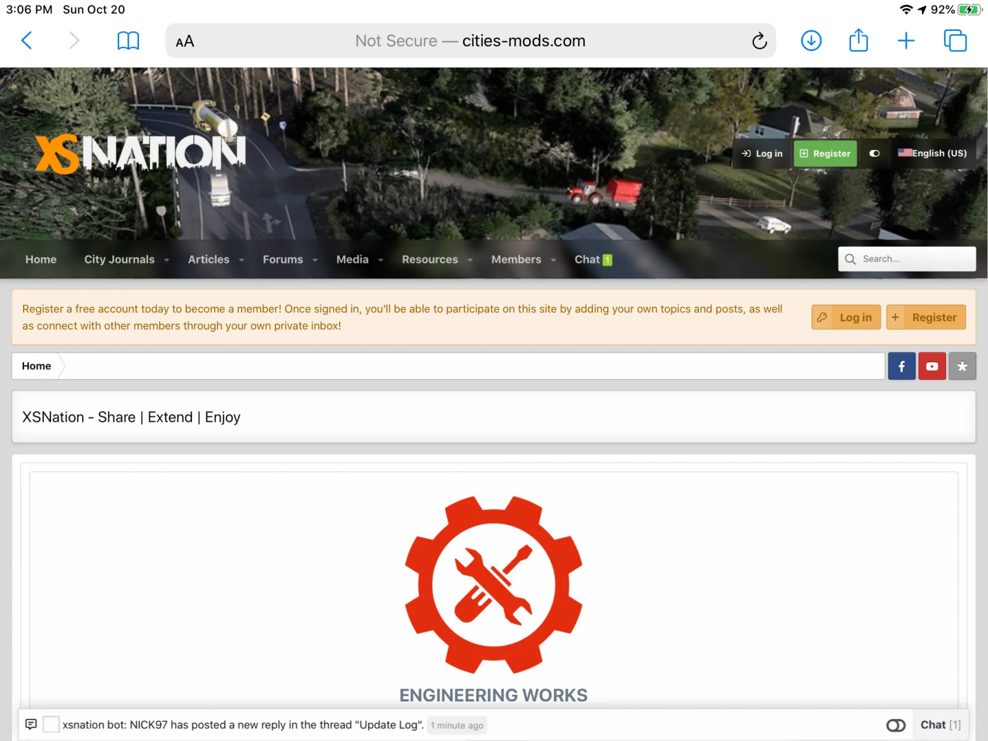Go back with Safari back arrow

point(27,41)
